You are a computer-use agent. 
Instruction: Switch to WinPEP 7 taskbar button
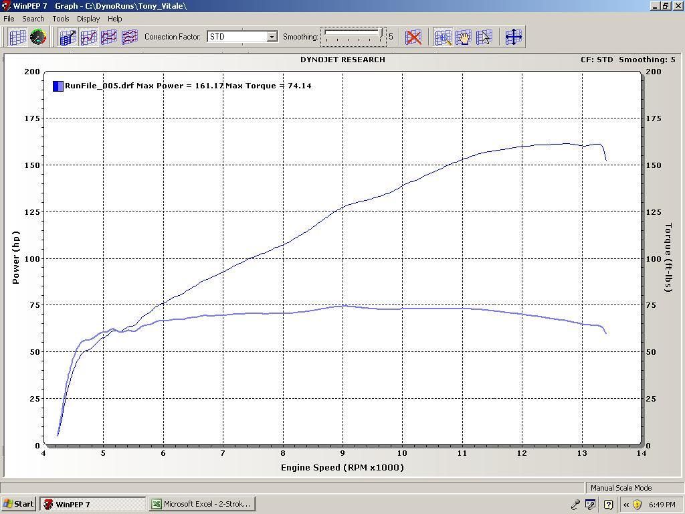click(92, 504)
